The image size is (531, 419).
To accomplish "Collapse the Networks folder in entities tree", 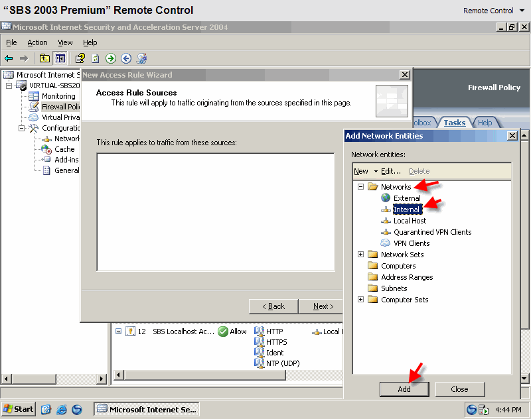I will point(361,187).
